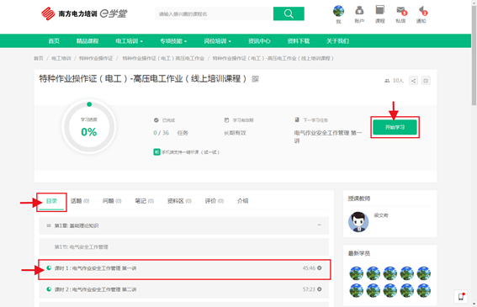
Task: Click the 0% learning progress ring
Action: (89, 126)
